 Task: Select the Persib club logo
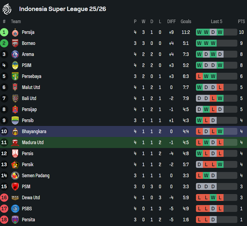[x=15, y=120]
